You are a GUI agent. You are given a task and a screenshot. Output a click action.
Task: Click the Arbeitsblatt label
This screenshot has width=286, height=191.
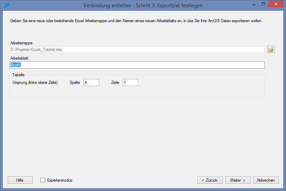19,58
